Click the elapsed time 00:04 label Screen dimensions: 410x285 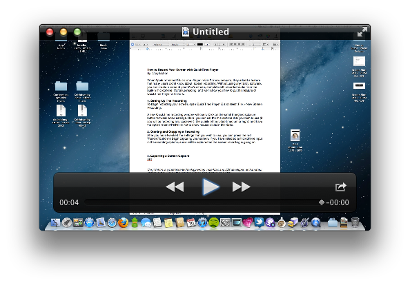[x=69, y=202]
